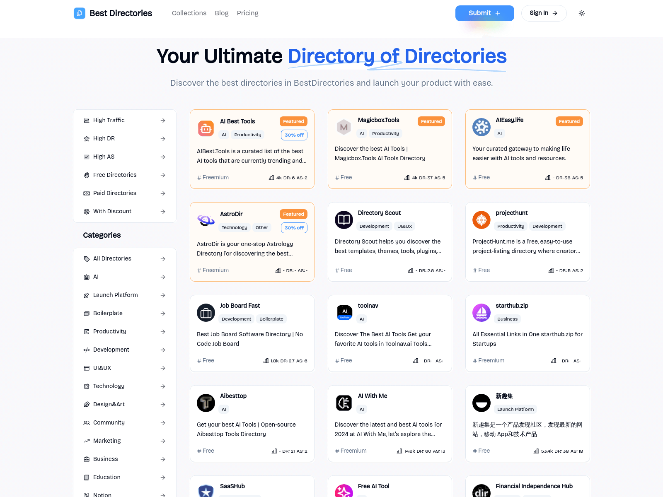The image size is (663, 497).
Task: Click the starthub.zip sailboat icon
Action: tap(481, 313)
